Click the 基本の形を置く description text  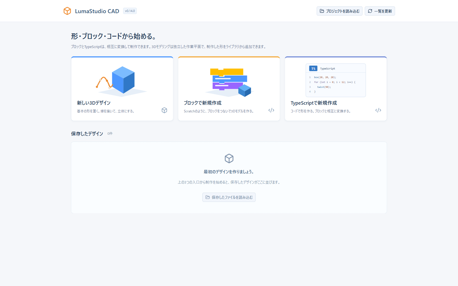click(106, 111)
